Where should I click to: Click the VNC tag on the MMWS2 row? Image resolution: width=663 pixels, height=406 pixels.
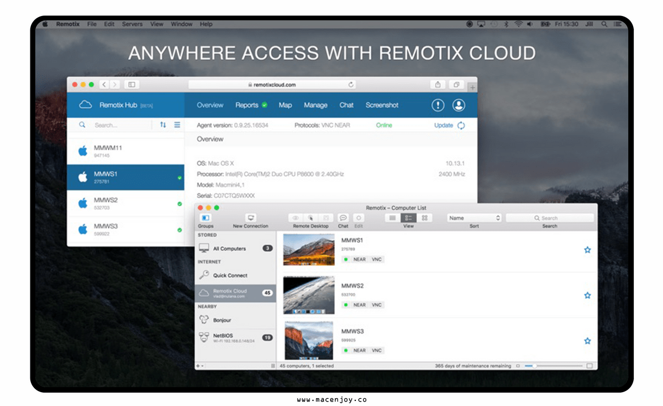pos(376,305)
